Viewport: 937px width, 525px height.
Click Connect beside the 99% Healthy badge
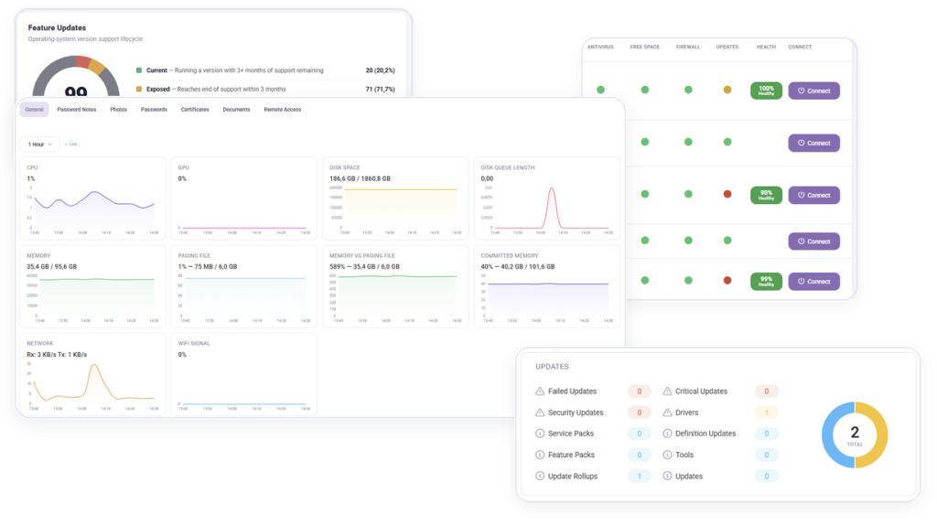tap(813, 282)
